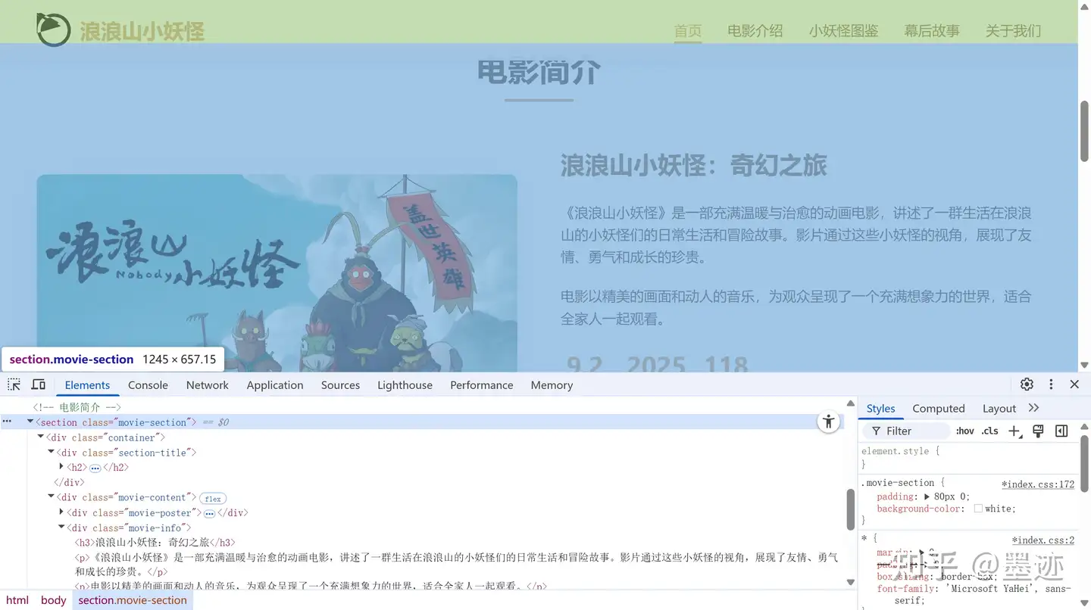Click the webpage vertical scrollbar thumb
1091x610 pixels.
[x=1084, y=130]
